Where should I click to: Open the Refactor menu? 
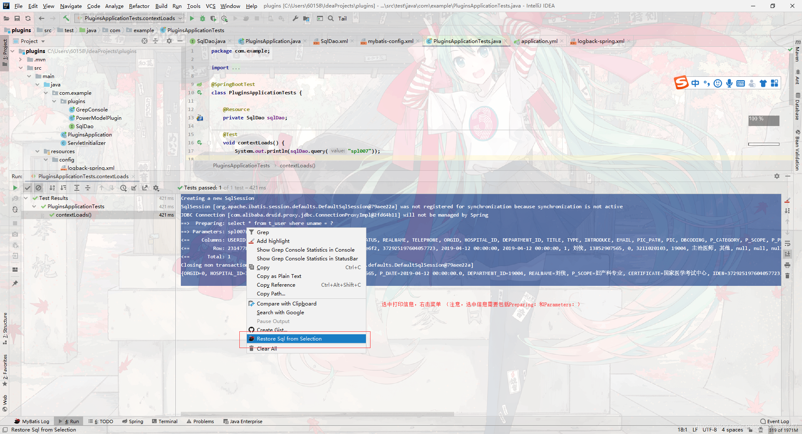pos(139,6)
